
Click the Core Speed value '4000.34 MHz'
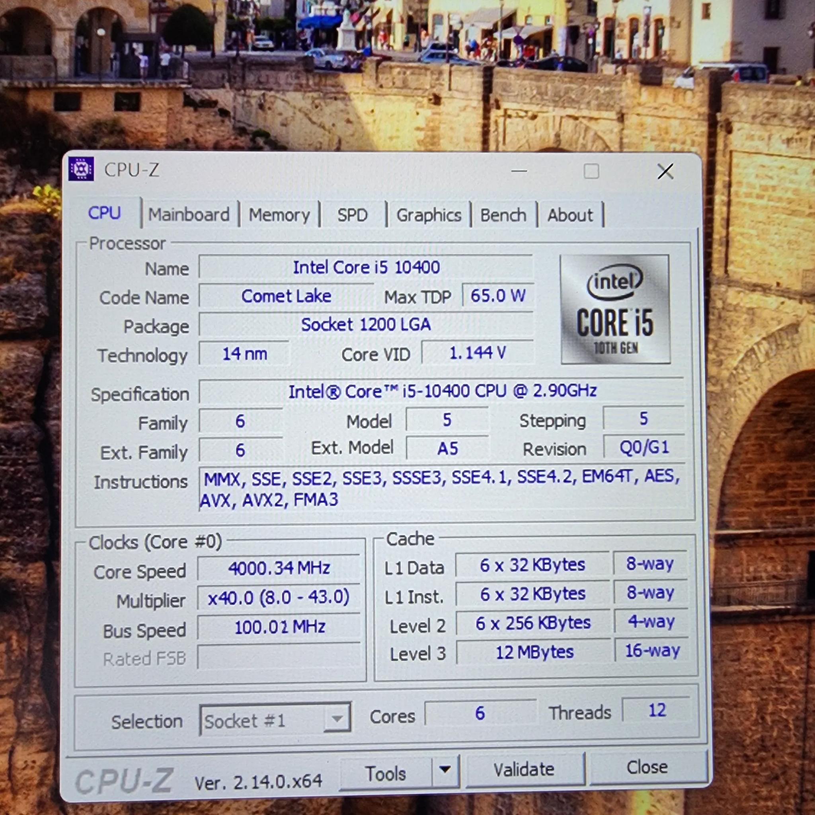279,568
